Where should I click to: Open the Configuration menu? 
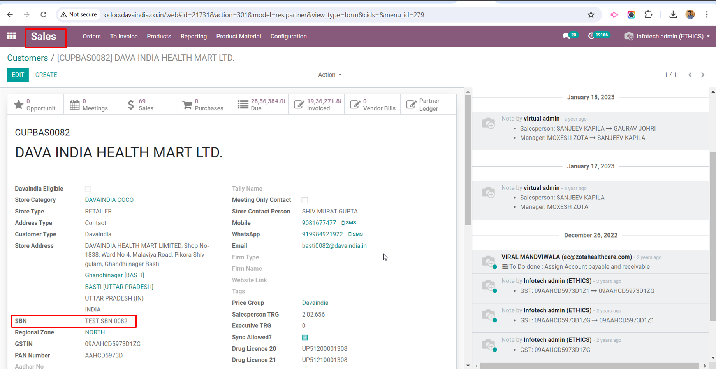pos(289,36)
